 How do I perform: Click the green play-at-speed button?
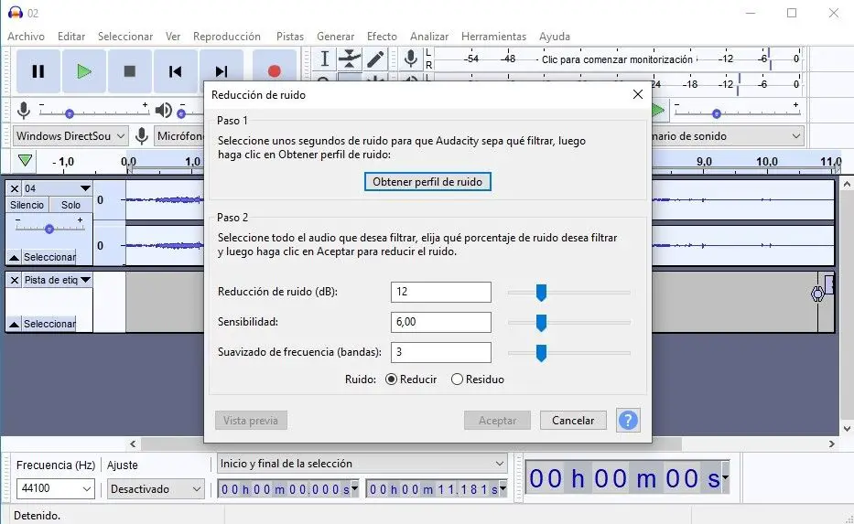click(x=658, y=111)
